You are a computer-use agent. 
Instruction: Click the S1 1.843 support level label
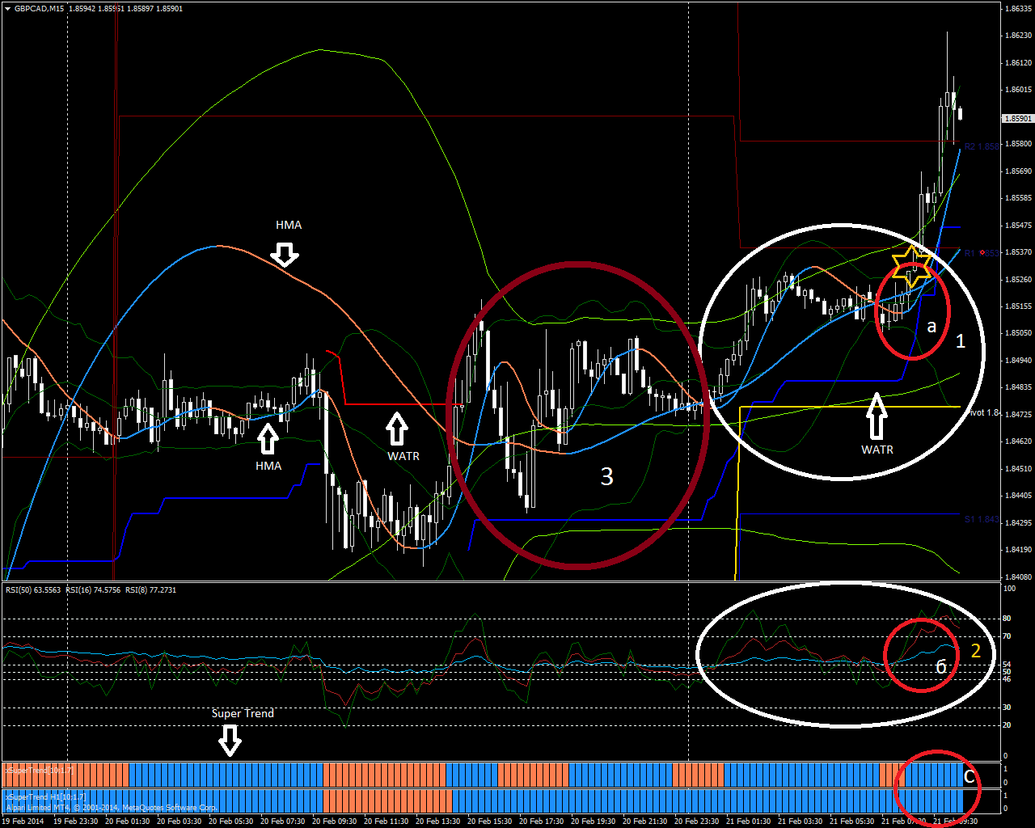point(982,519)
